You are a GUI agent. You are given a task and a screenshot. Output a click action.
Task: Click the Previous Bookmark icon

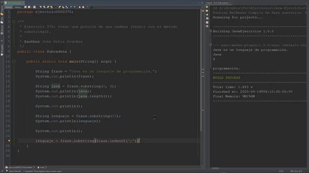pos(60,7)
